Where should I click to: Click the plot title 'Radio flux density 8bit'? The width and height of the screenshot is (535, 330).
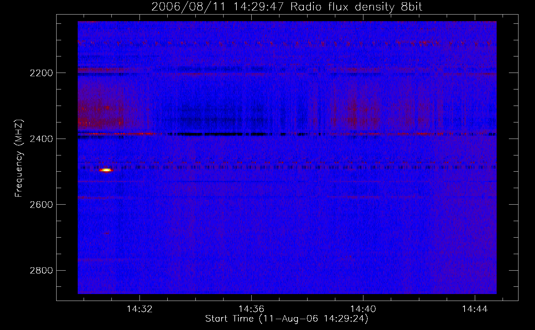356,7
